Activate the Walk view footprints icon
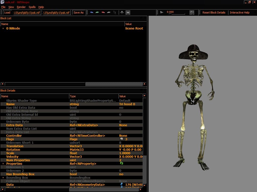The height and width of the screenshot is (192, 257). [115, 12]
